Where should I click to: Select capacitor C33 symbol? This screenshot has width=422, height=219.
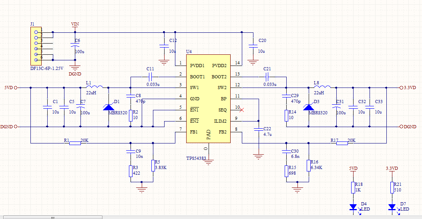[370, 107]
